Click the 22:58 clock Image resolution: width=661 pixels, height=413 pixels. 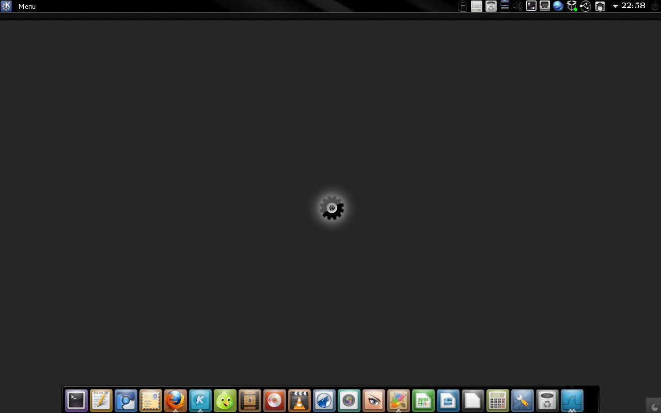[633, 6]
